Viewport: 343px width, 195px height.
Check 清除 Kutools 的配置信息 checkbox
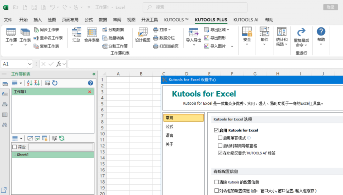point(216,182)
